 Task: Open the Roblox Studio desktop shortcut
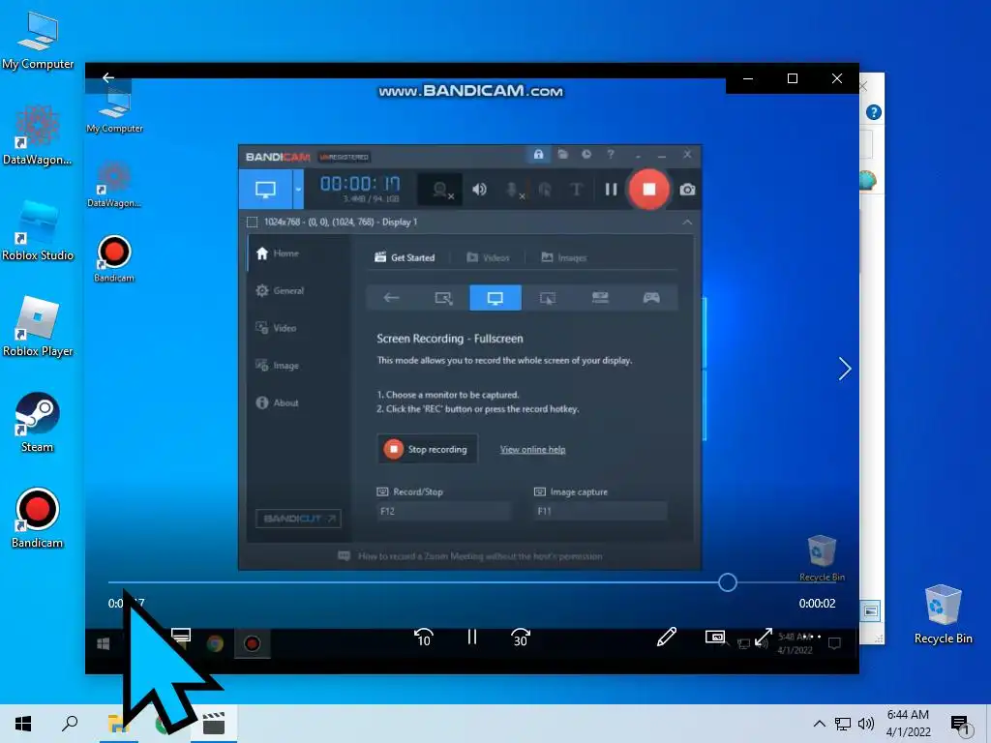38,230
